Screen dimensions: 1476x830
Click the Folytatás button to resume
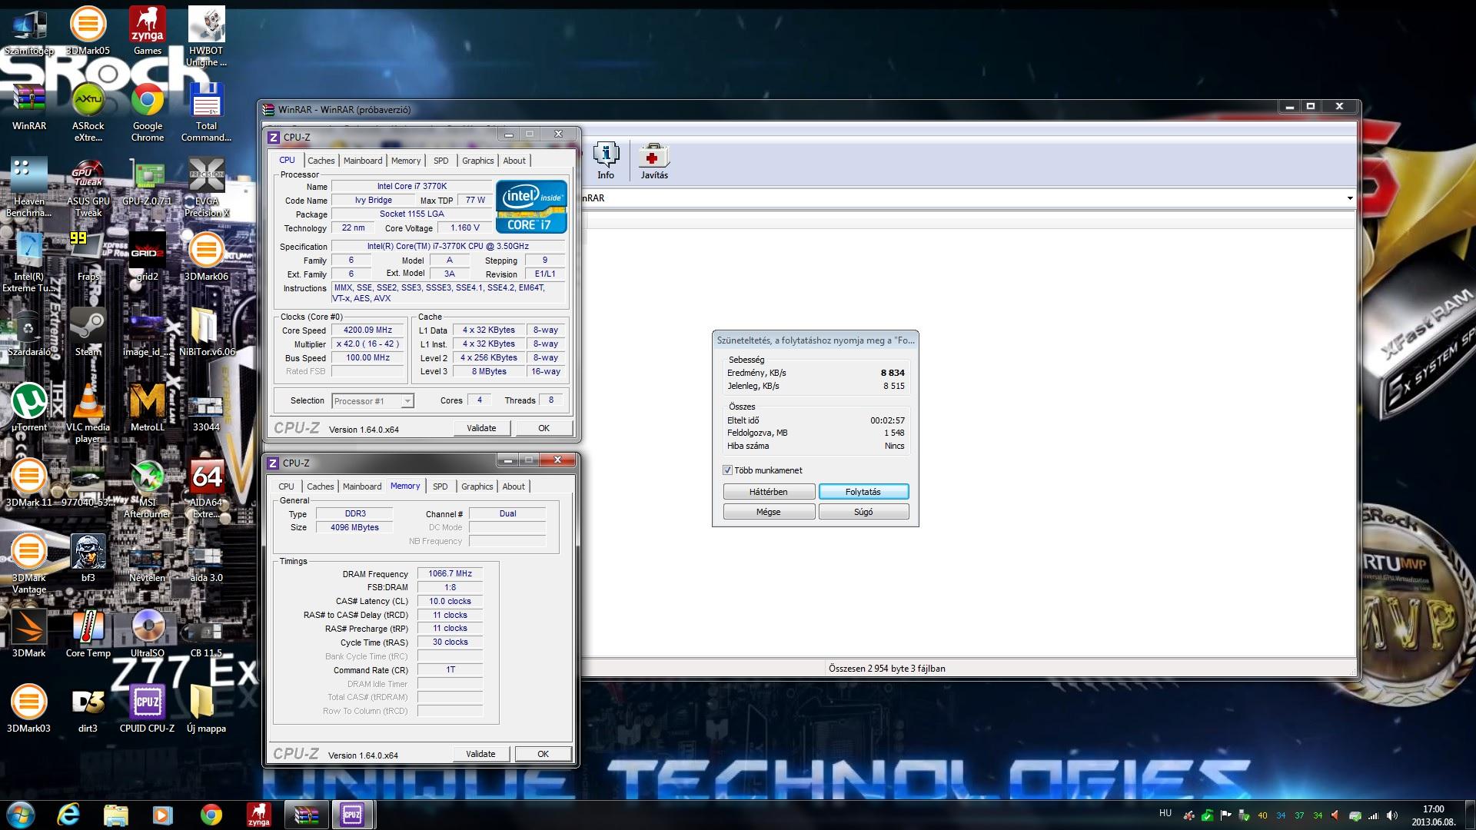coord(863,492)
